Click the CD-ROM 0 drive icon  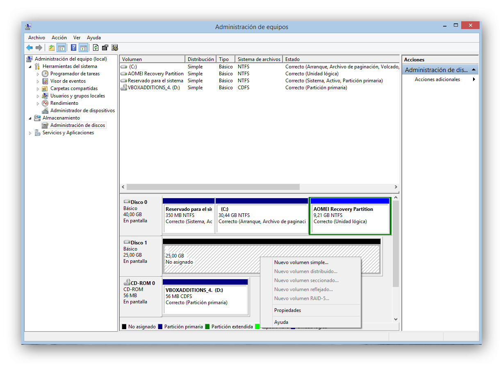[127, 282]
